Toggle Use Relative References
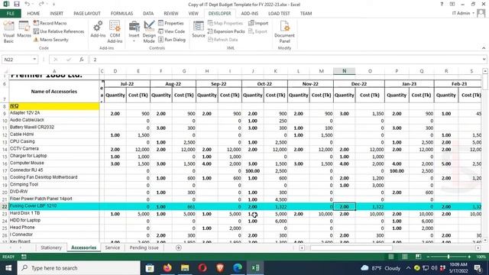Image resolution: width=489 pixels, height=275 pixels. 59,31
